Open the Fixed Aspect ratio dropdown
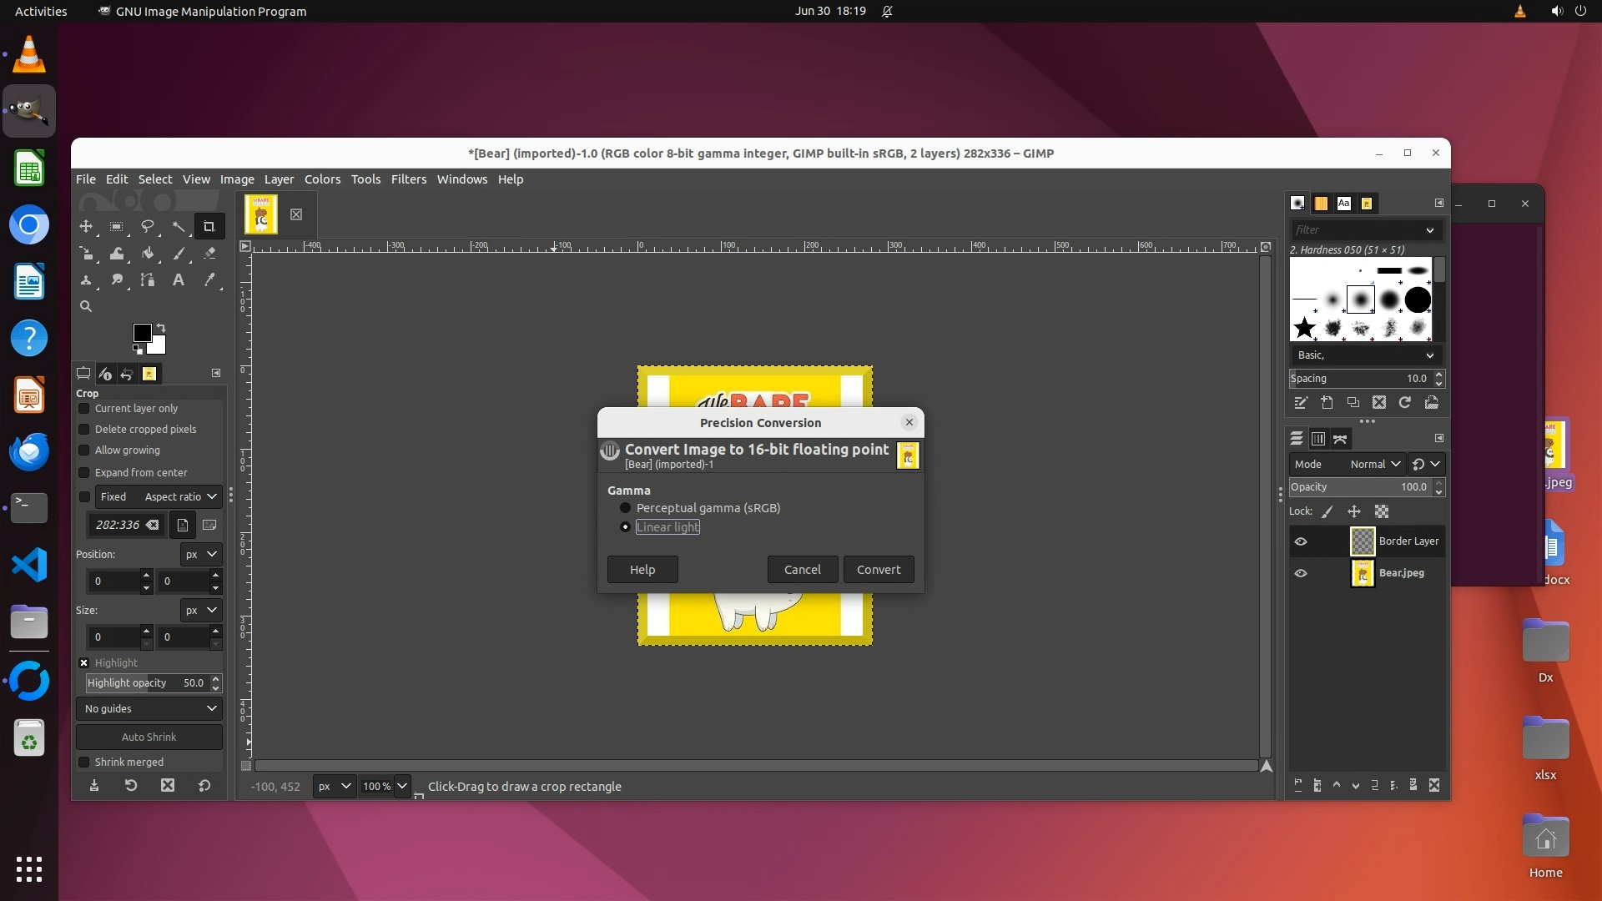This screenshot has width=1602, height=901. [x=158, y=496]
